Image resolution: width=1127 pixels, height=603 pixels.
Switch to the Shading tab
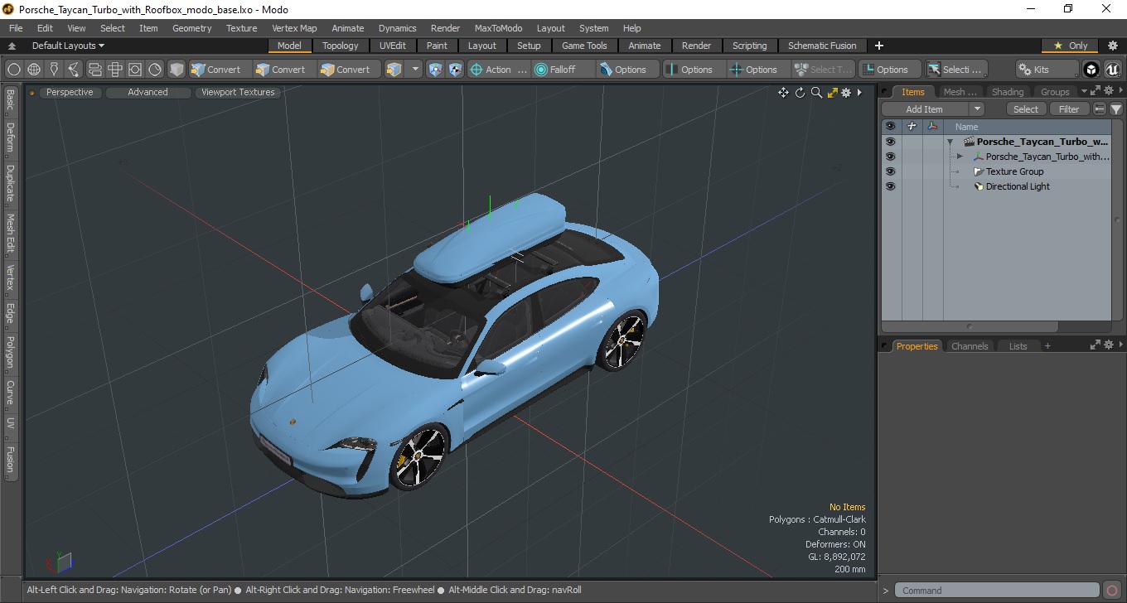pos(1008,92)
